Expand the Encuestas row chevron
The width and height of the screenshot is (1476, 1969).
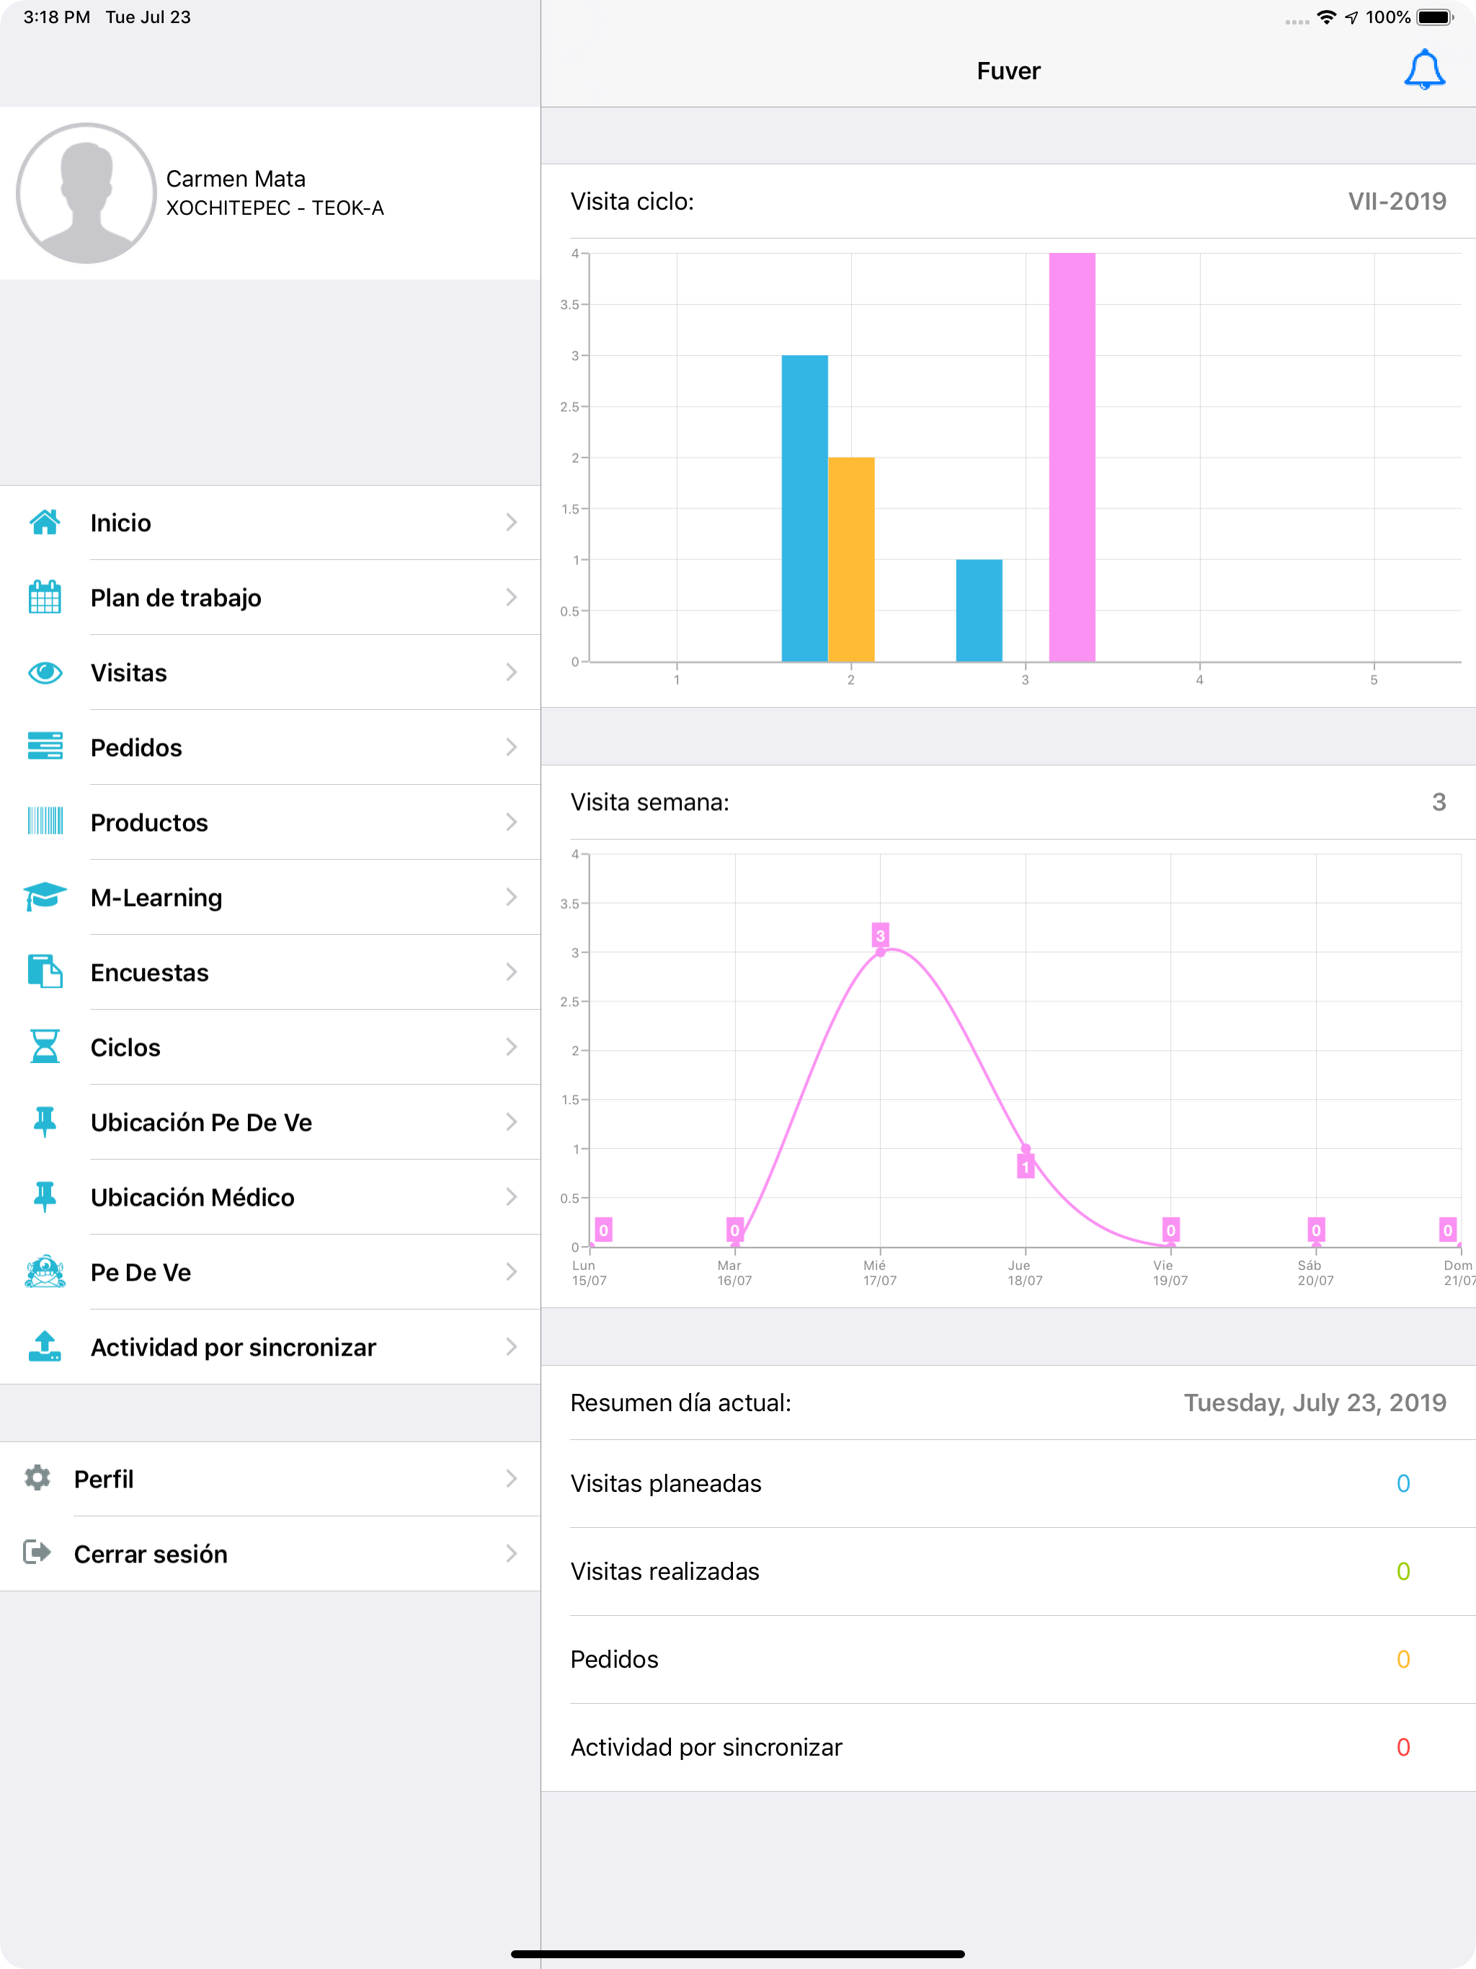click(x=511, y=972)
